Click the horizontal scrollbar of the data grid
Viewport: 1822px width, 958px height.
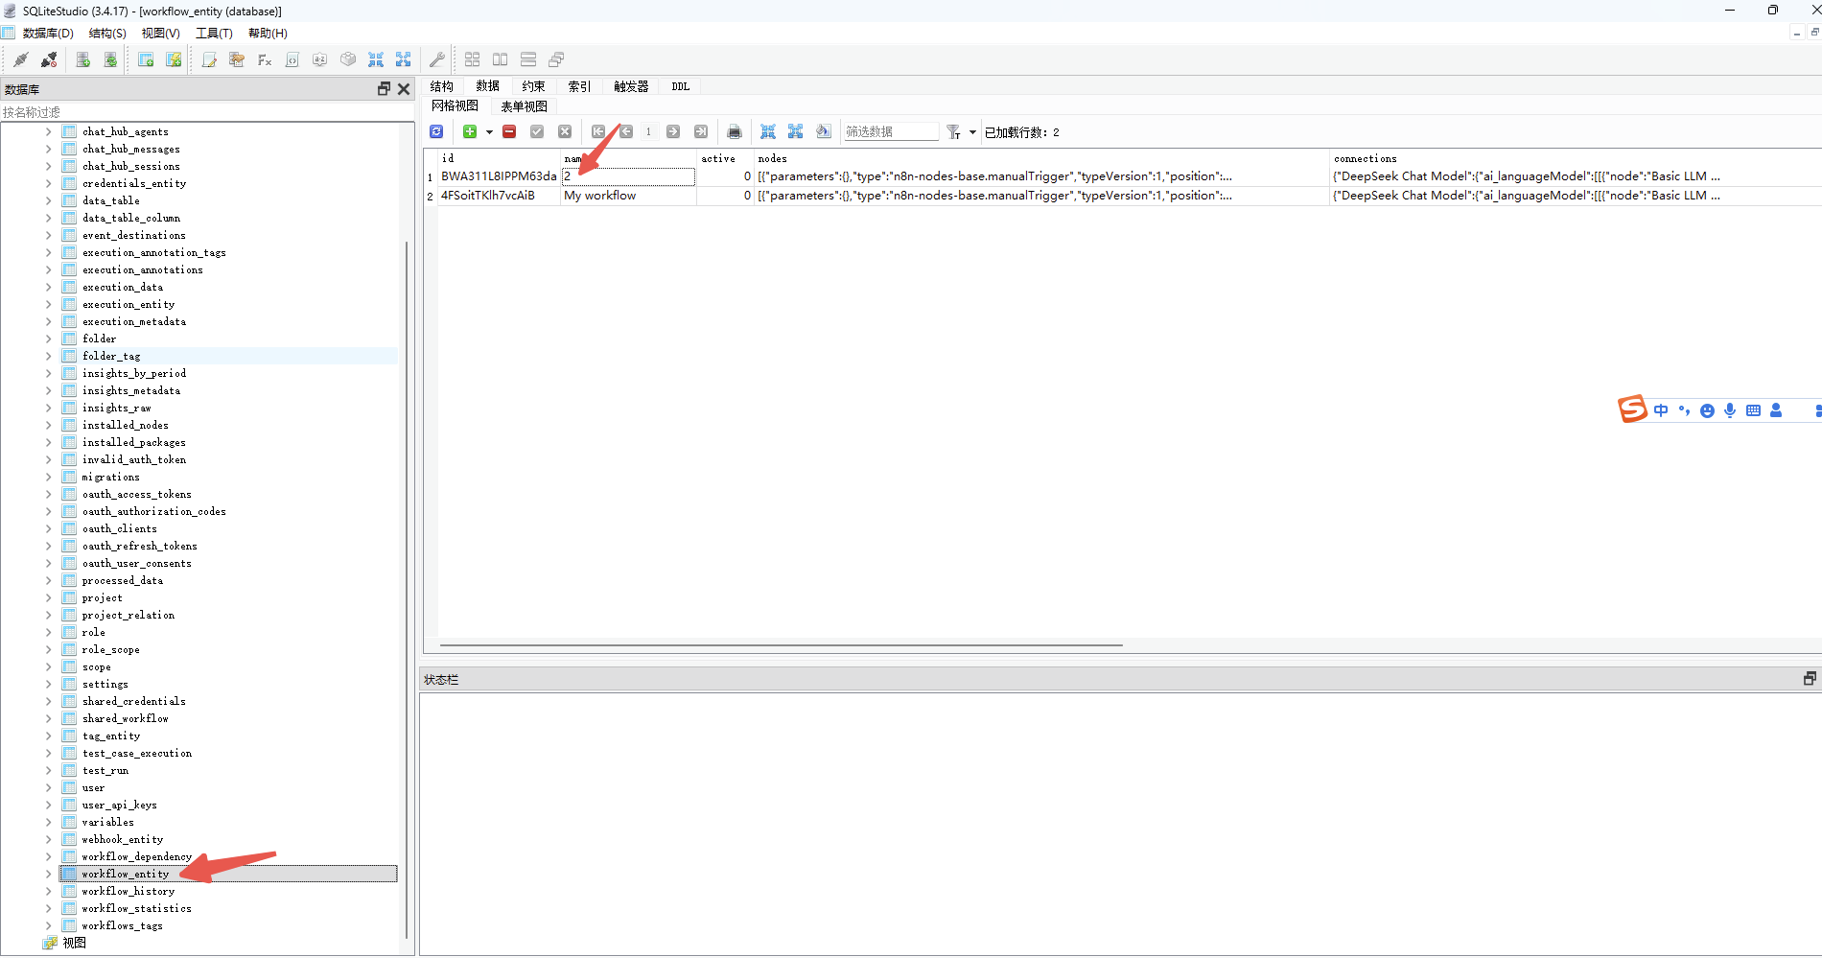coord(781,645)
